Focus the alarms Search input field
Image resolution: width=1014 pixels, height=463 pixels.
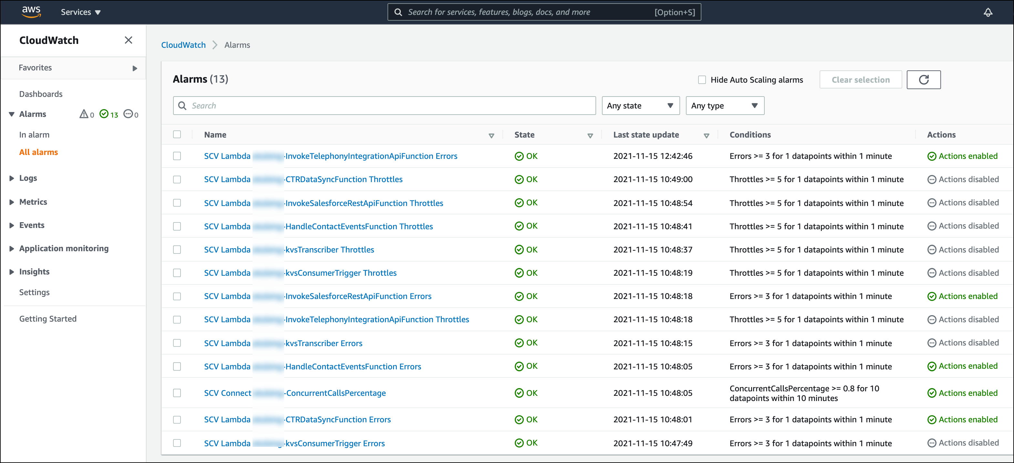coord(384,106)
